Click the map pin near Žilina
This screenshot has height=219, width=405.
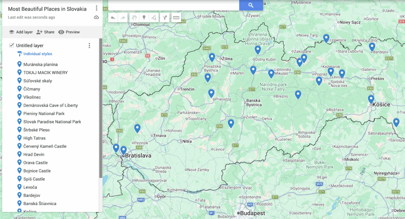(212, 57)
